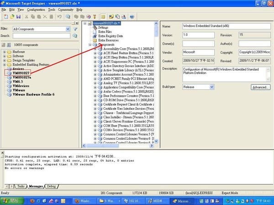Click the Find component icon in toolbar
Viewport: 274px width, 205px height.
68,16
